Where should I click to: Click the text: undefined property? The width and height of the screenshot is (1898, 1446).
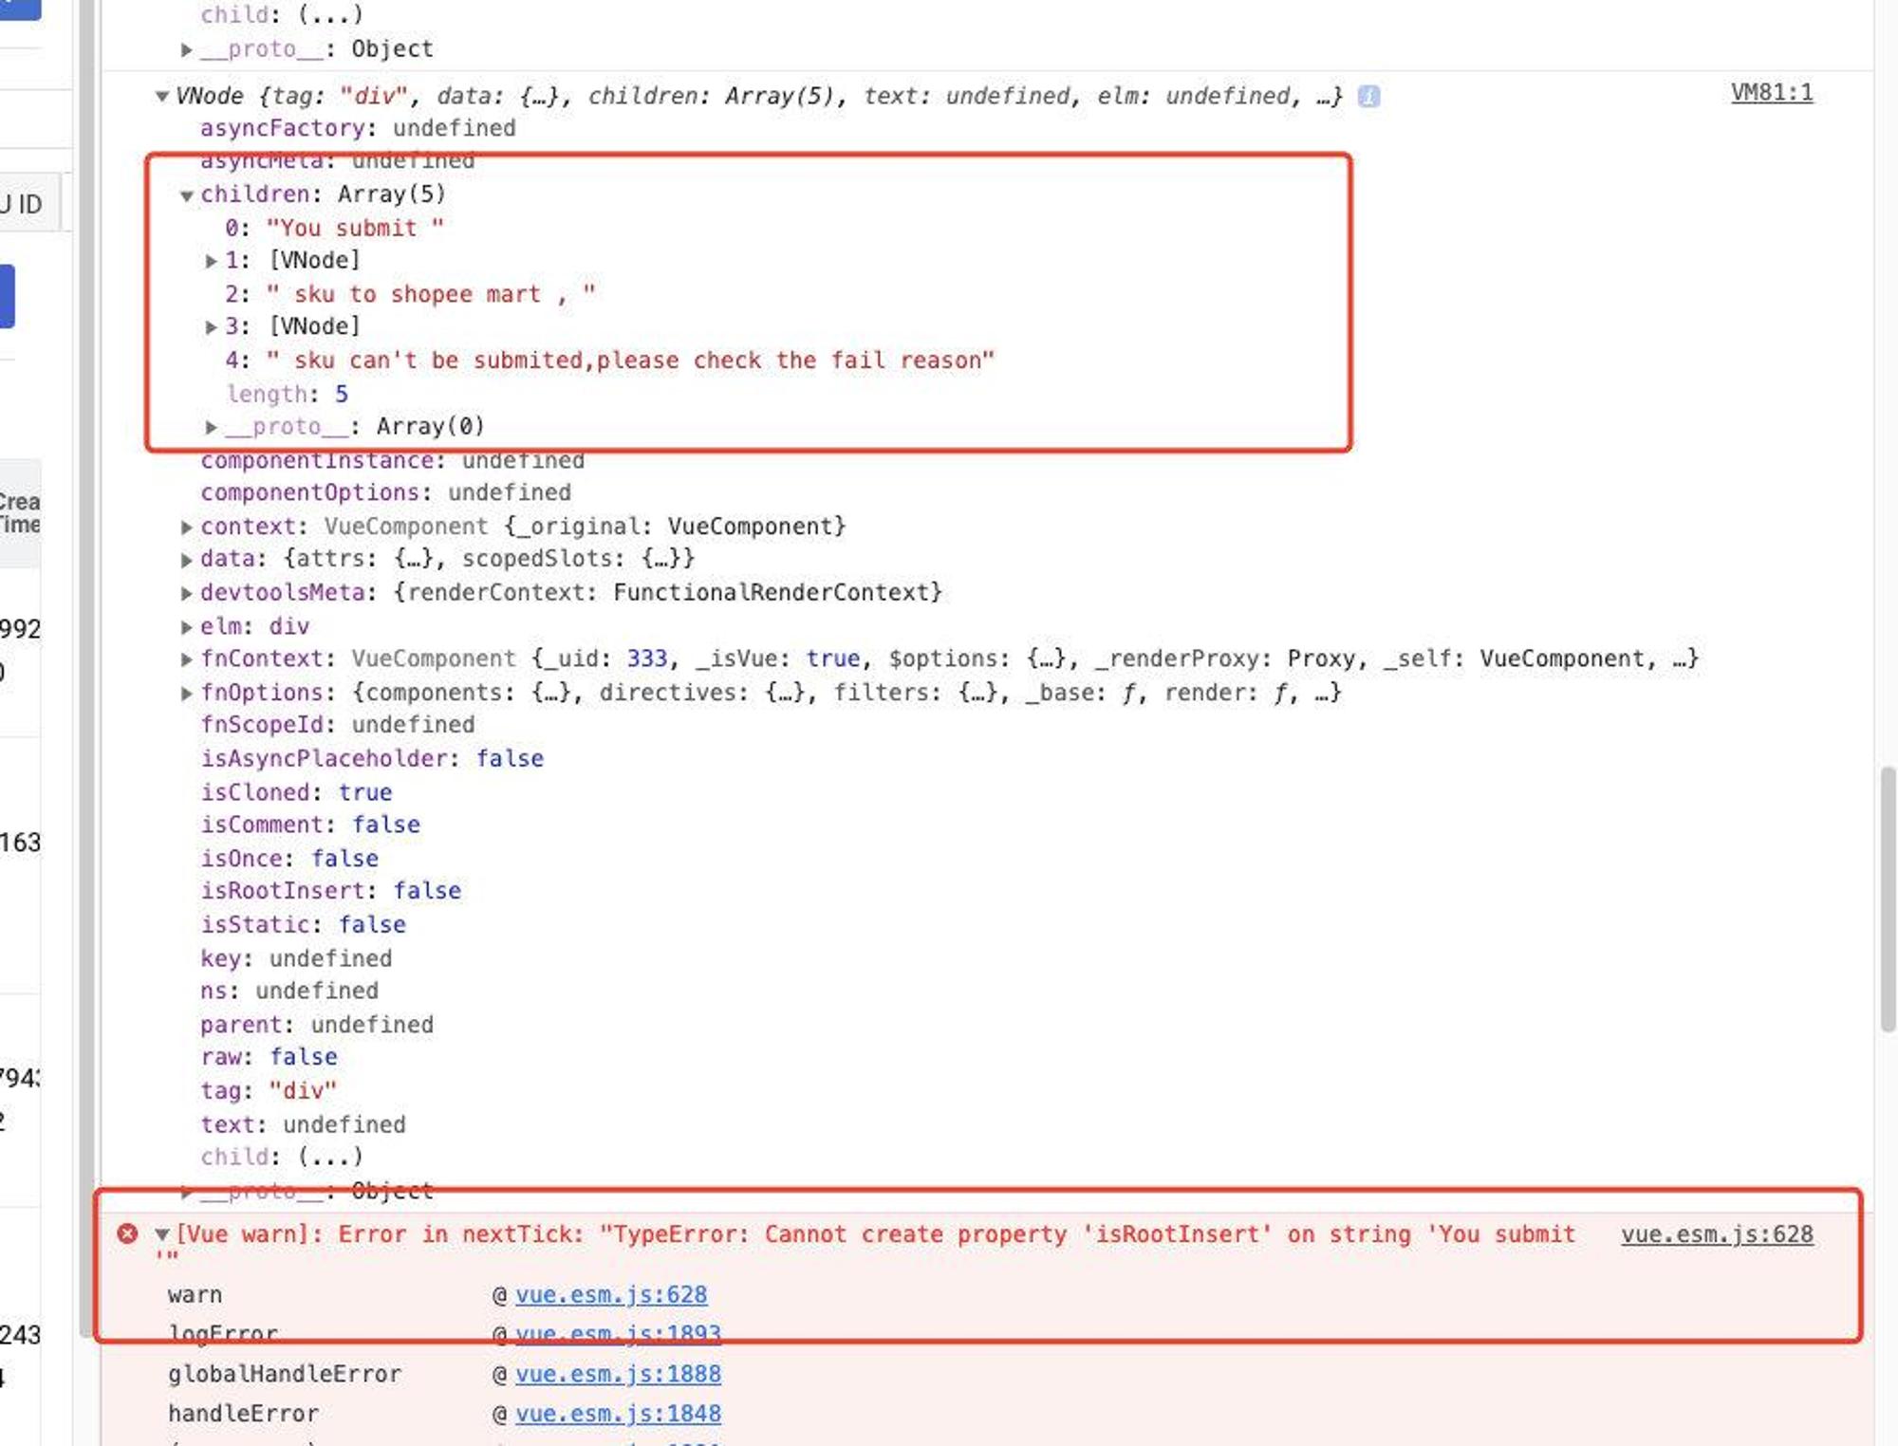(x=303, y=1124)
